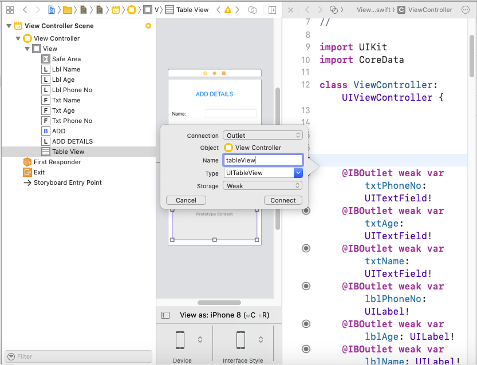Click the Cancel button
Screen dimensions: 477x365
(x=186, y=200)
